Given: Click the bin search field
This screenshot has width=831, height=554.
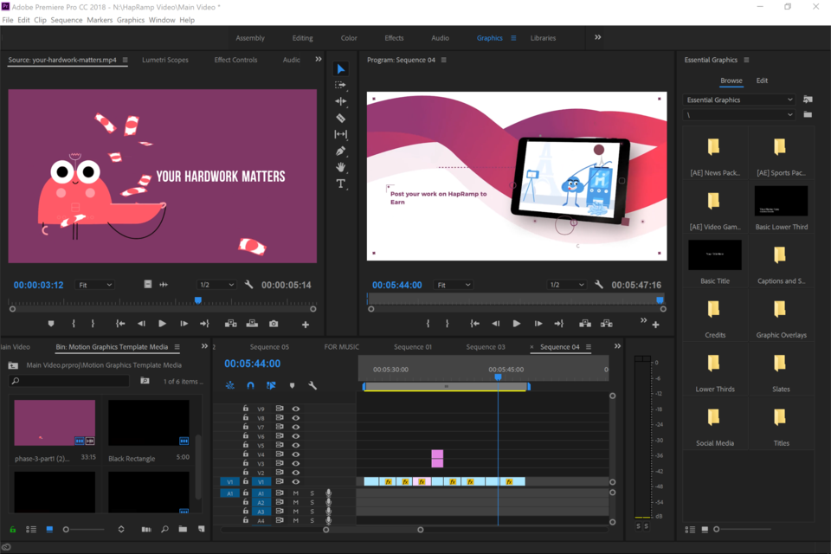Looking at the screenshot, I should click(69, 381).
